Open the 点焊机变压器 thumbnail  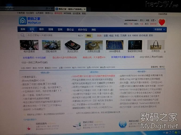pos(94,45)
